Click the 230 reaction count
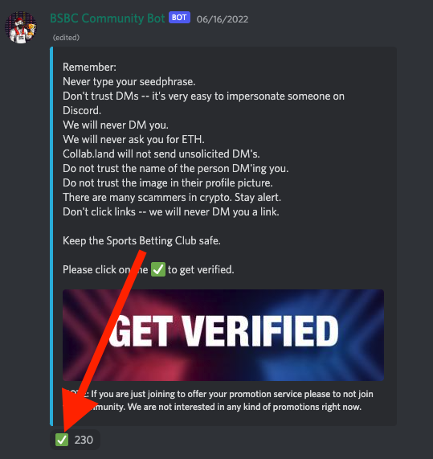This screenshot has height=459, width=433. click(x=84, y=440)
